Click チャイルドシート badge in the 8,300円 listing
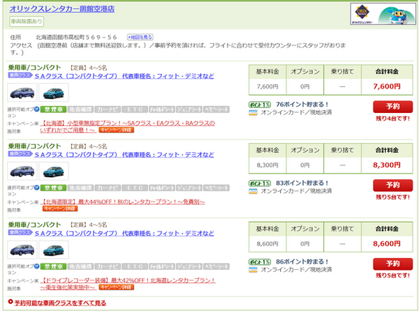Screen dimensions: 419x311 pyautogui.click(x=162, y=188)
